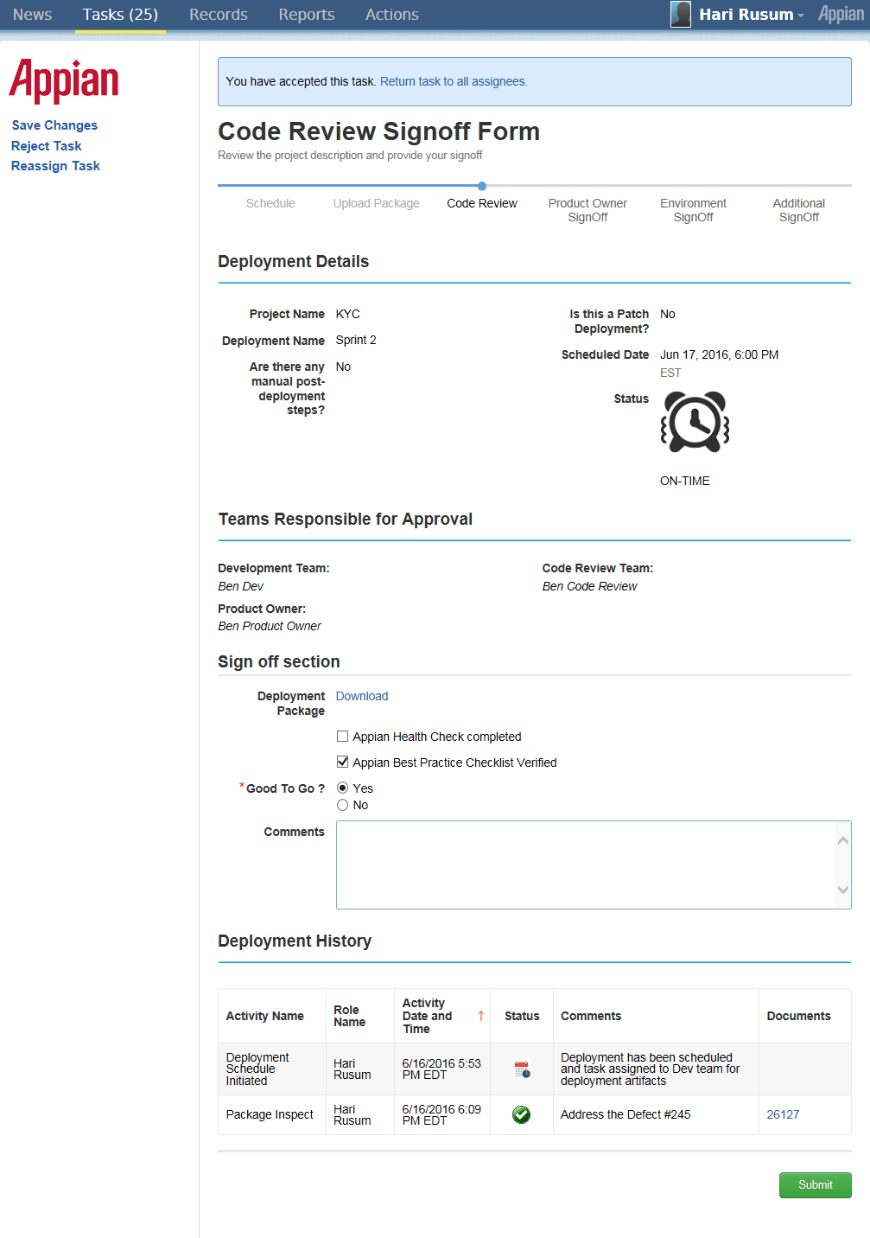Click the Comments box scroll up arrow
The height and width of the screenshot is (1238, 870).
843,840
